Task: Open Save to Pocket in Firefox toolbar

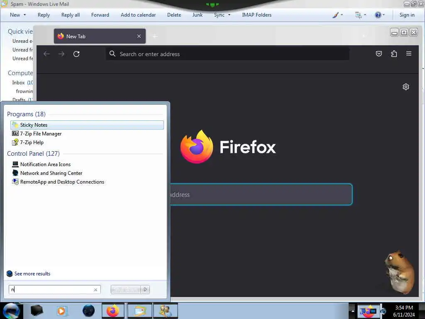Action: 379,54
